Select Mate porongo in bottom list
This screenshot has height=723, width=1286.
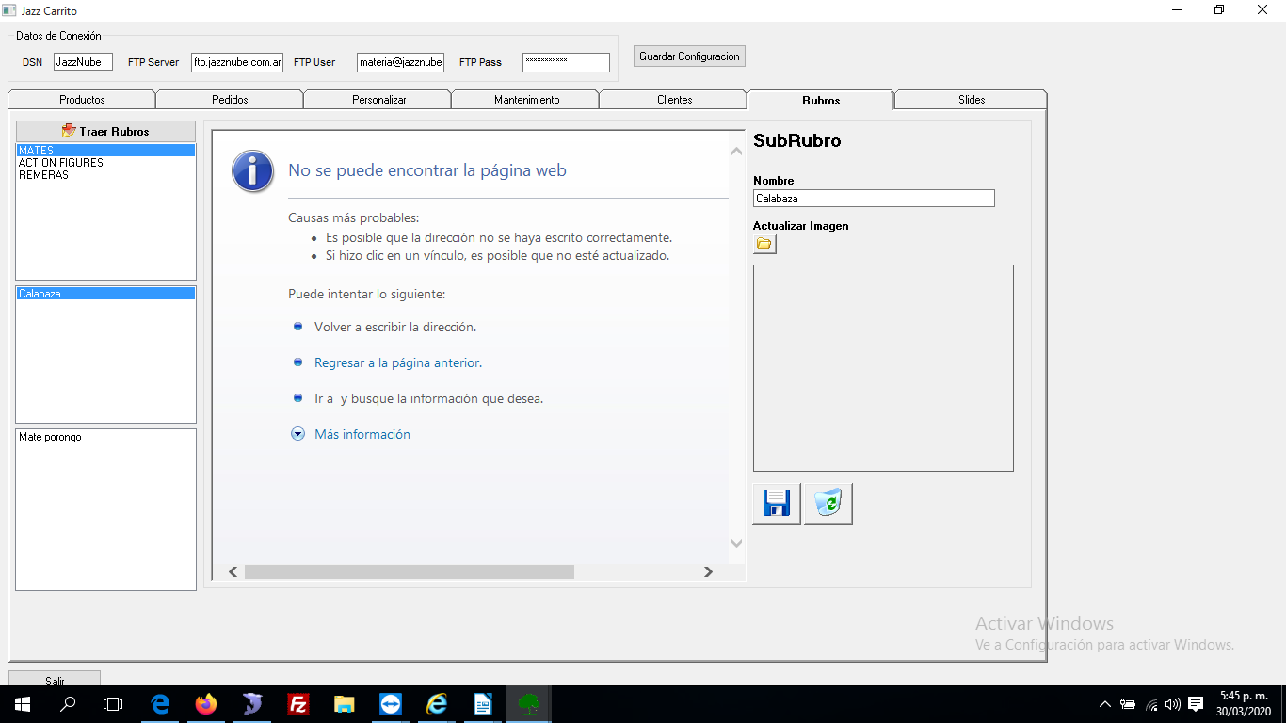105,437
